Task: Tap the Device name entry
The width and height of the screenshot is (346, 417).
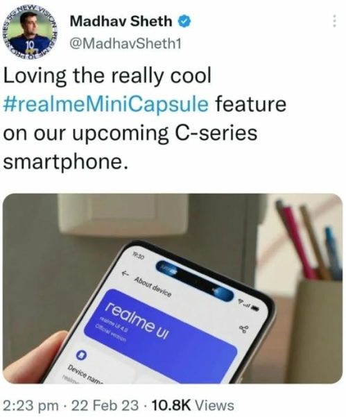Action: click(85, 375)
